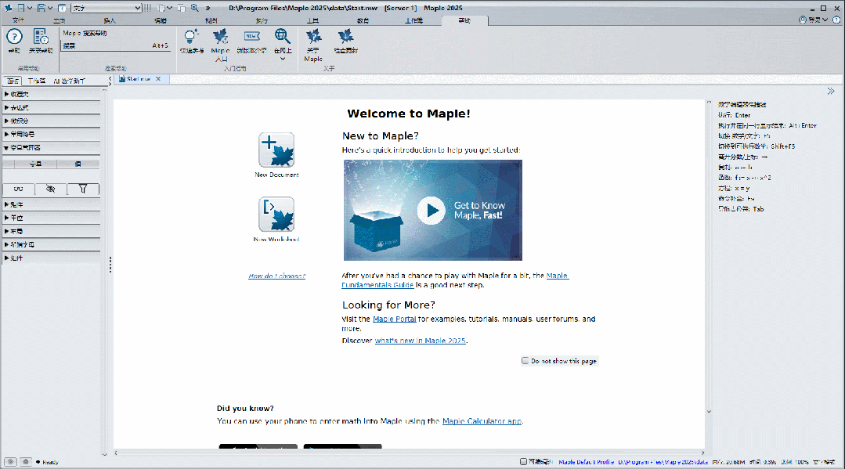
Task: Open the account dropdown arrow at top right
Action: [x=825, y=20]
